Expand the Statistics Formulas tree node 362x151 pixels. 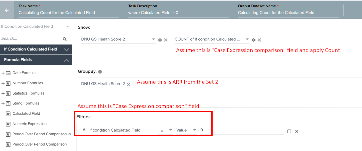[x=3, y=93]
